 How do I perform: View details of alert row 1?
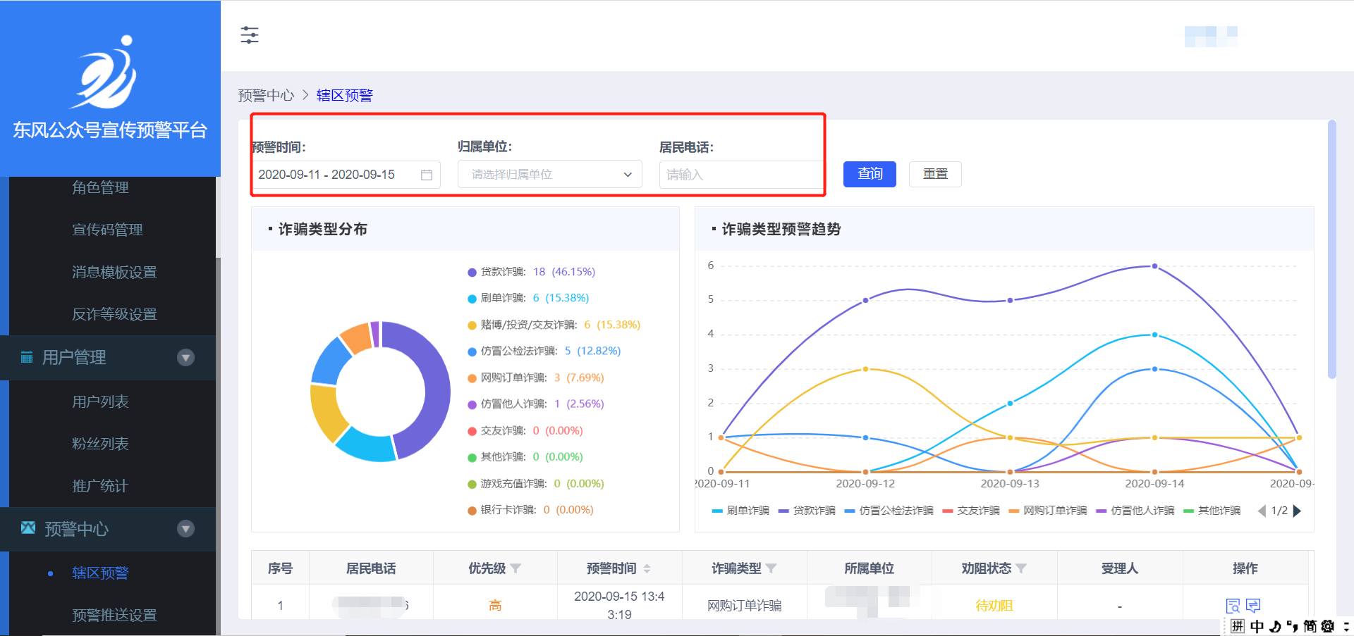tap(1233, 606)
